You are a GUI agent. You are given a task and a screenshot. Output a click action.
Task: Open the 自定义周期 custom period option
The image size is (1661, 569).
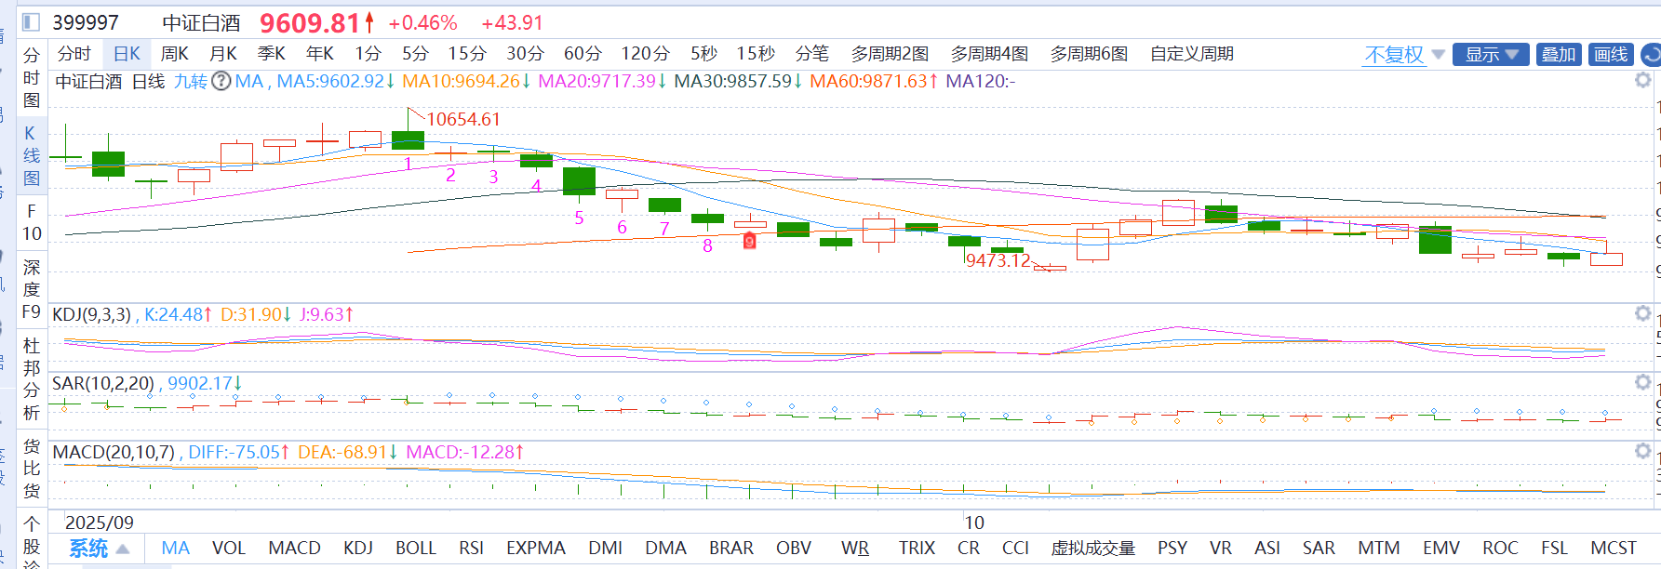tap(1192, 54)
